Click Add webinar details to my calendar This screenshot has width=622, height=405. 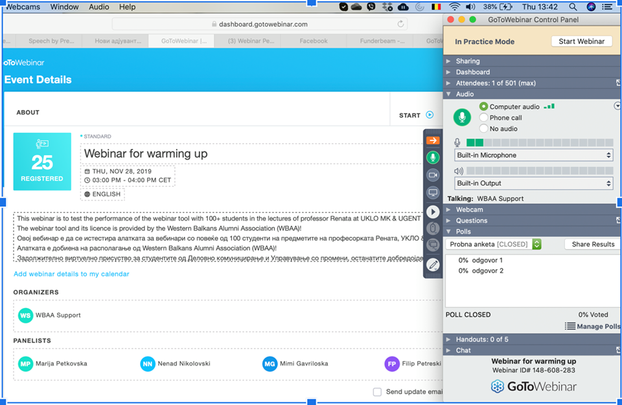click(x=71, y=274)
